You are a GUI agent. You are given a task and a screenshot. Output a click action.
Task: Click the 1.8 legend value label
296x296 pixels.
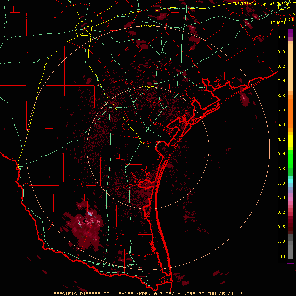pyautogui.click(x=281, y=183)
